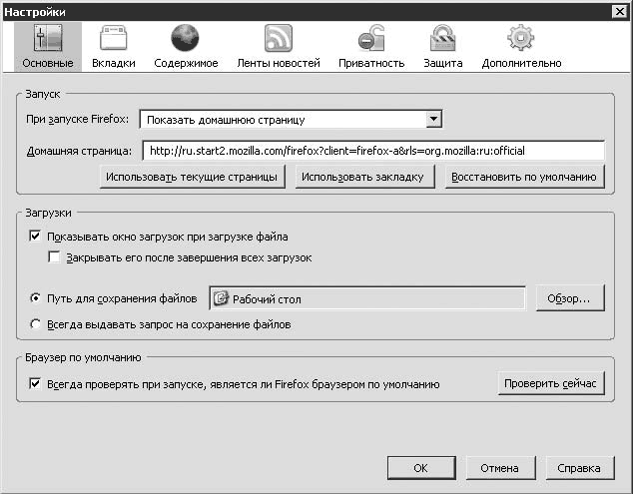
Task: Open the Дополнительно gear icon
Action: [521, 39]
